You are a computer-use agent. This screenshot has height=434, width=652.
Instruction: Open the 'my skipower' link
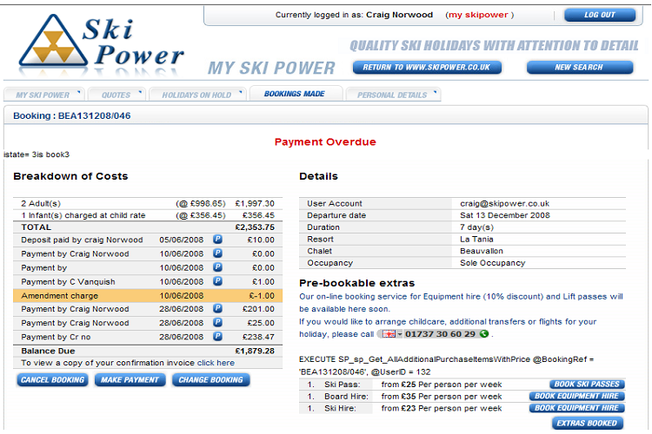pos(478,15)
